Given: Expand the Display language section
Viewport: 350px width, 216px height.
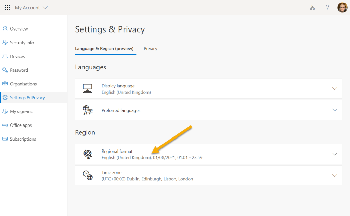Looking at the screenshot, I should [335, 88].
